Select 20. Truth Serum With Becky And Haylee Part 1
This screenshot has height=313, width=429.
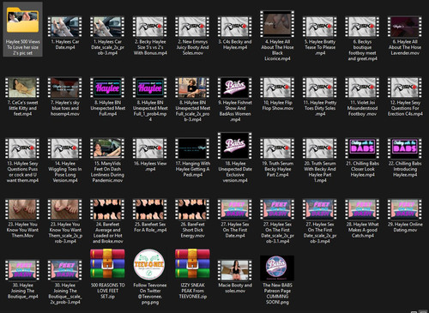320,148
